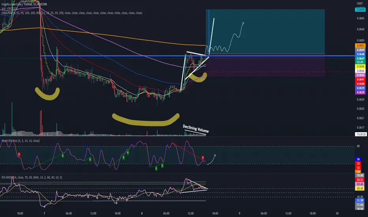368x217 pixels.
Task: Click the USDT currency label on price axis
Action: click(x=360, y=4)
